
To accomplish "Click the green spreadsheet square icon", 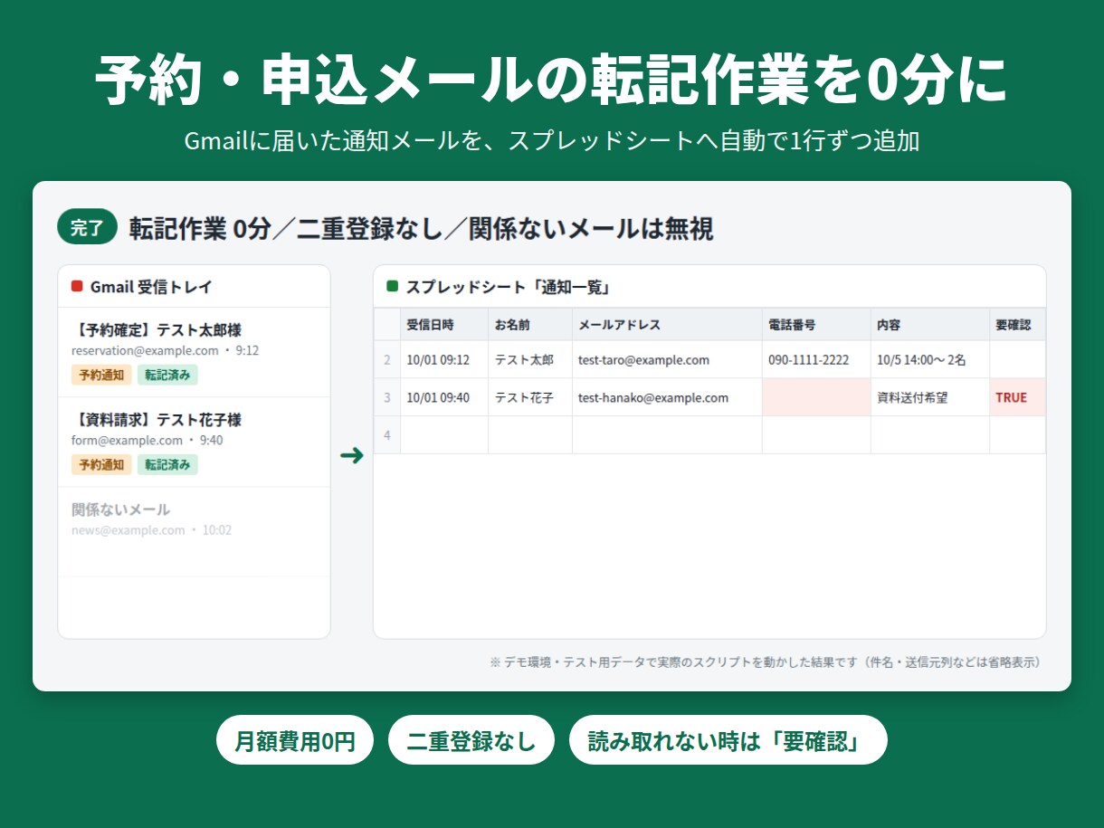I will tap(392, 287).
